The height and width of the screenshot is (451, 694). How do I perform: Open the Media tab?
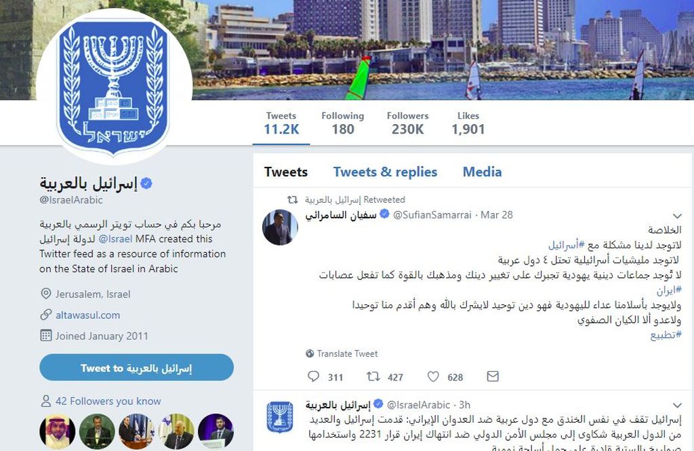point(482,172)
